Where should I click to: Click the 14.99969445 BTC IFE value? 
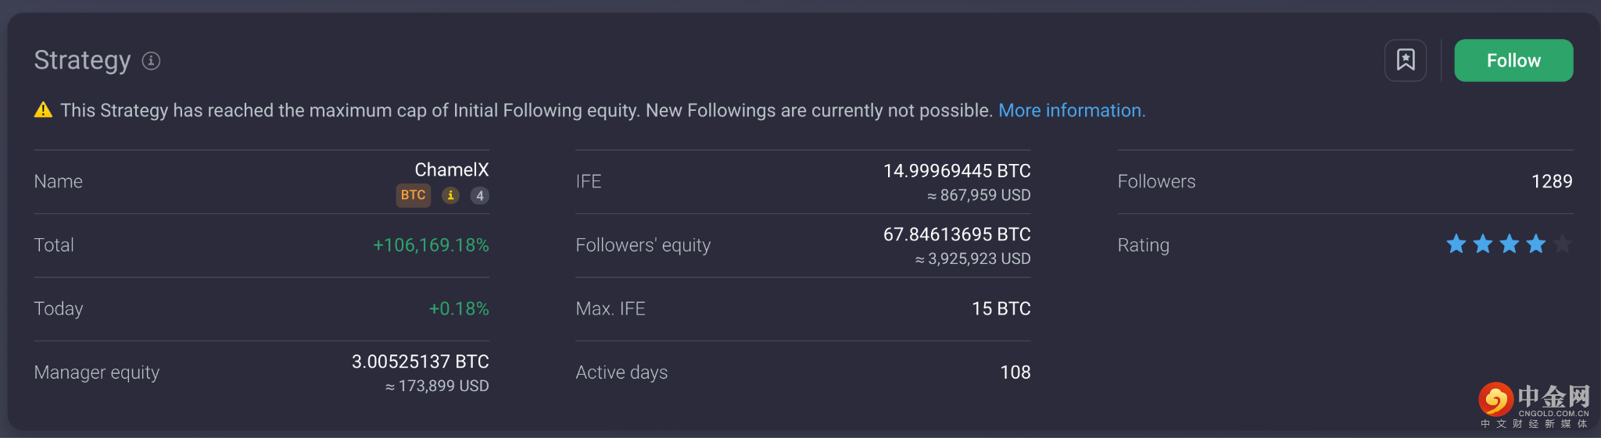(x=957, y=171)
